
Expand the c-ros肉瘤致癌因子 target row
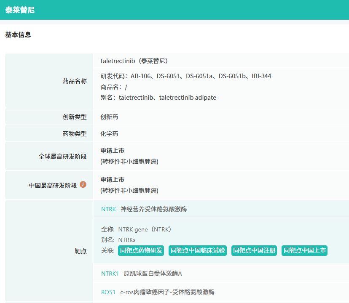167,292
